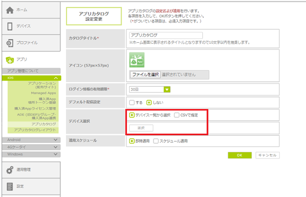Select the しない radio button

tap(149, 102)
